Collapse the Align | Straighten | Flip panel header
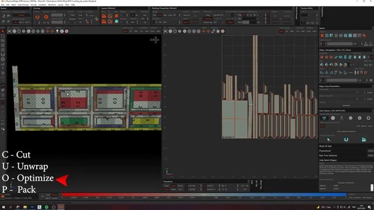 tap(346, 50)
